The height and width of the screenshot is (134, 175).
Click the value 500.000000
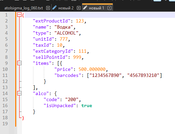92,69
